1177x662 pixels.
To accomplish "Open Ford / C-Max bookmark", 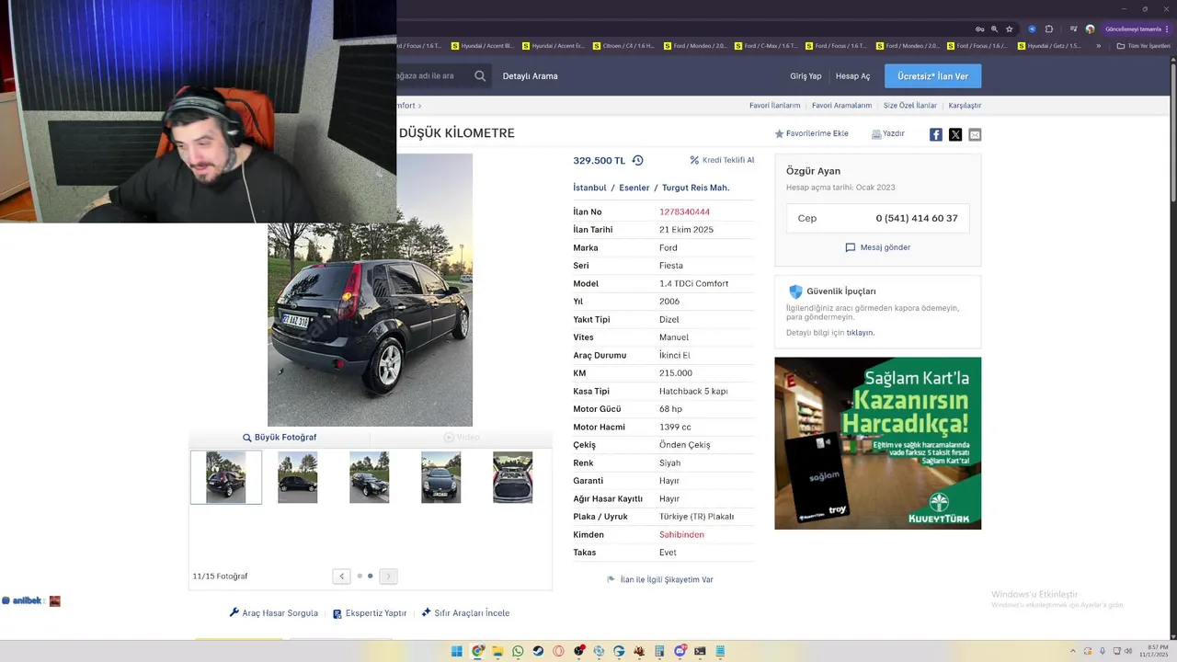I will click(x=765, y=46).
